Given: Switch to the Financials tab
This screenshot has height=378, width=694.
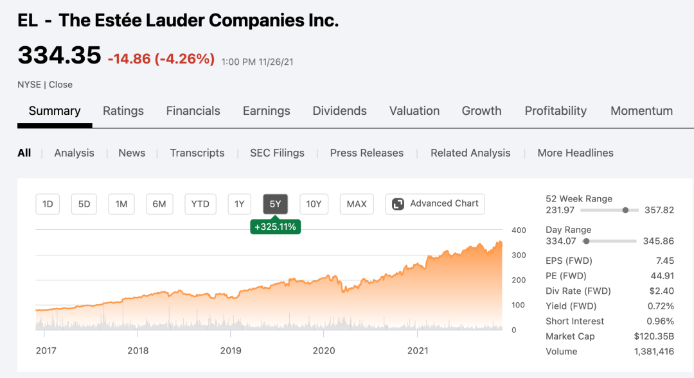Looking at the screenshot, I should click(193, 111).
